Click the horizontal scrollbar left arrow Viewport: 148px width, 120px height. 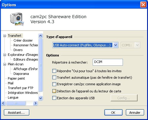pyautogui.click(x=3, y=103)
